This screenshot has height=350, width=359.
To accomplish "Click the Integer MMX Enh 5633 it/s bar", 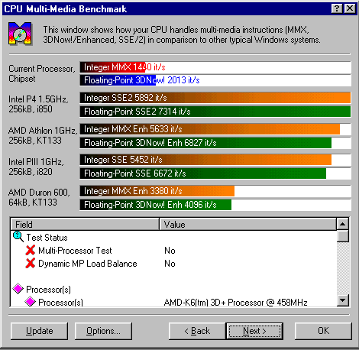I will (215, 129).
